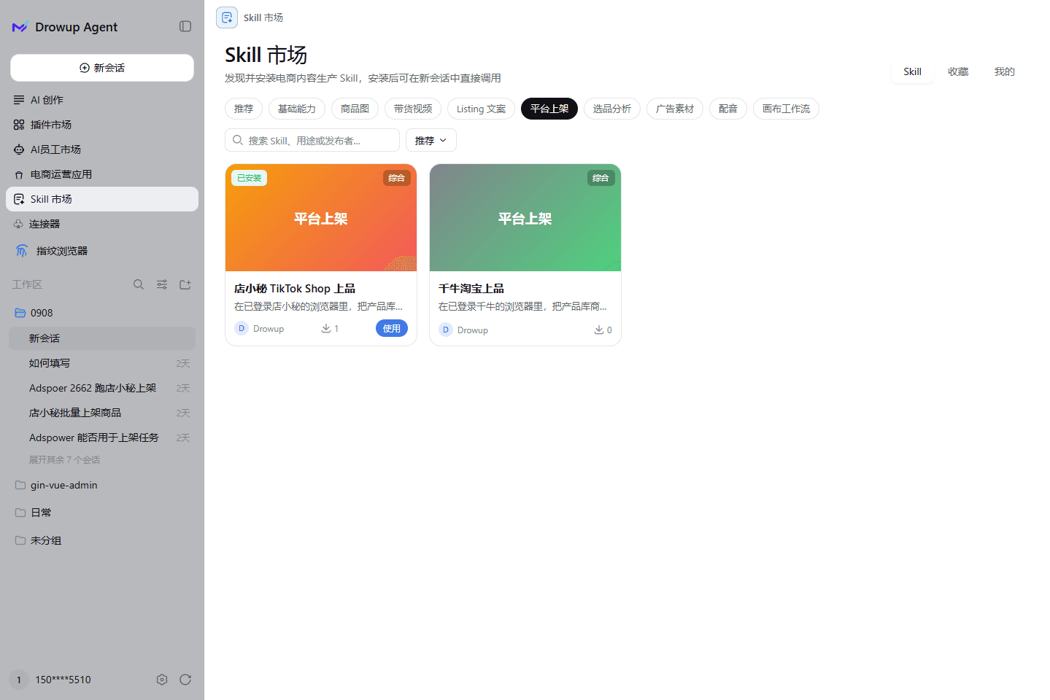Open AI员工市场 in sidebar
The image size is (1050, 700).
[x=102, y=149]
